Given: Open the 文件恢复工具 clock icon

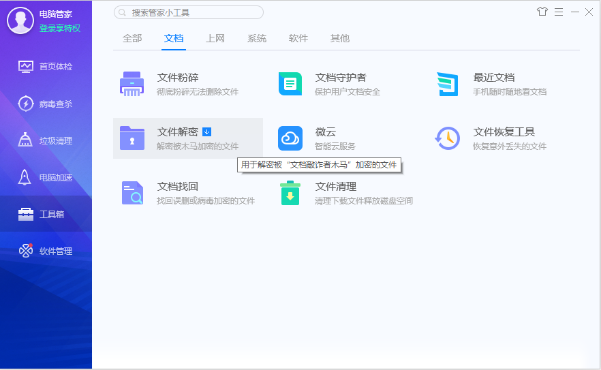Looking at the screenshot, I should [447, 138].
